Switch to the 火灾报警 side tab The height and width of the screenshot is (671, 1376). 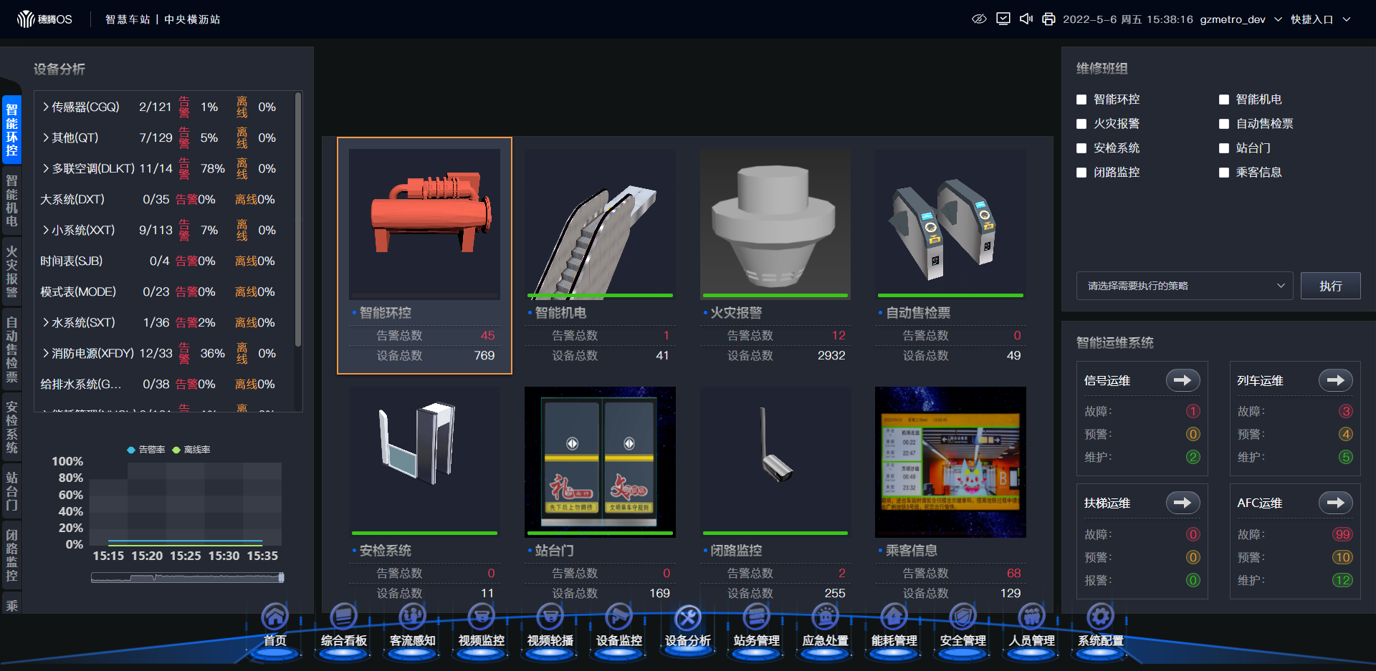click(x=11, y=271)
